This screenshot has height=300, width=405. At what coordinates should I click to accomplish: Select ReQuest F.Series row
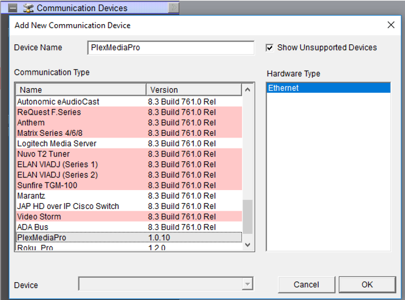click(129, 112)
